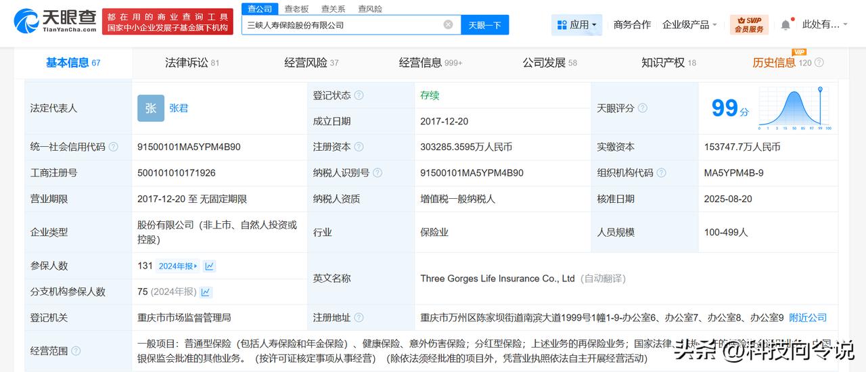The width and height of the screenshot is (866, 372).
Task: Show help for 注册资本
Action: tap(359, 147)
